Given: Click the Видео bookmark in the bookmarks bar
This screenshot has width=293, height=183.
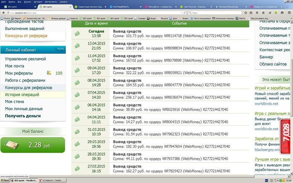Looking at the screenshot, I should click(x=153, y=18).
